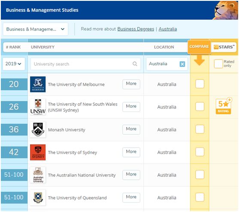
Task: Follow the Business Degrees link
Action: pyautogui.click(x=136, y=29)
